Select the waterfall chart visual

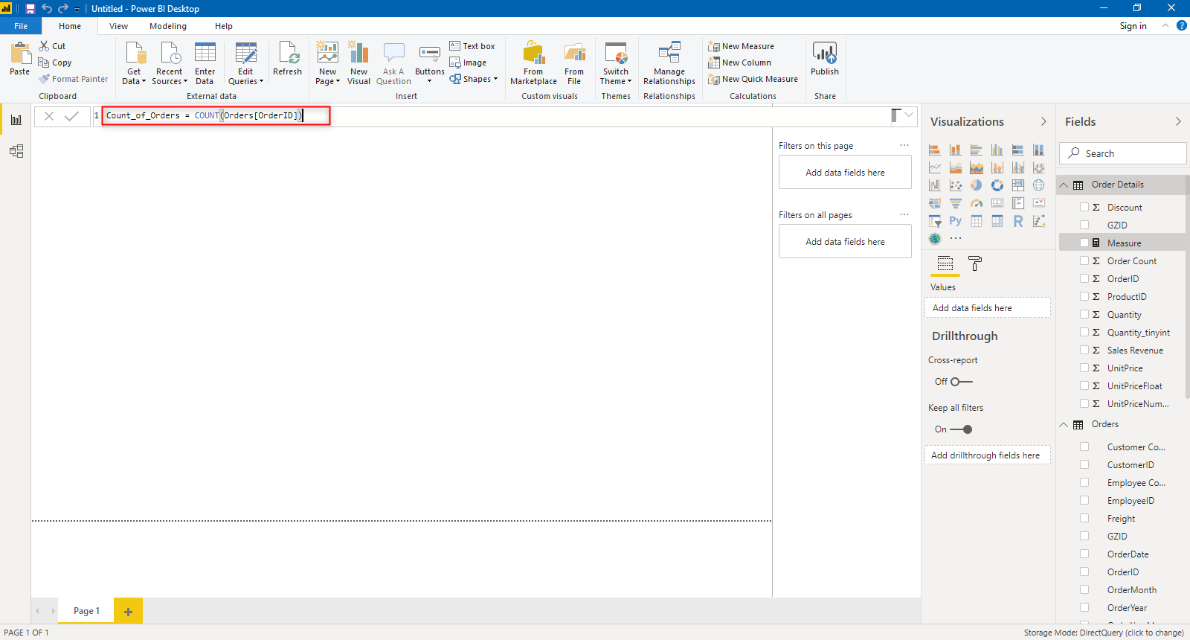[935, 185]
